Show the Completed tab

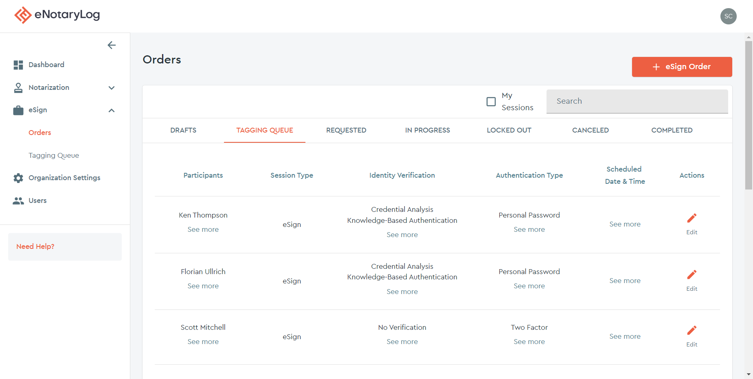click(x=672, y=131)
